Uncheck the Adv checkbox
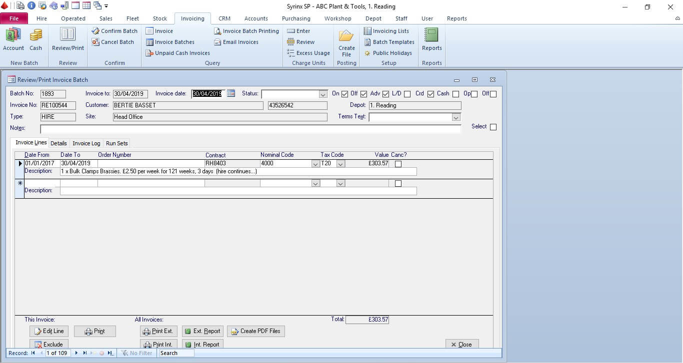Screen dimensions: 683x363 385,94
